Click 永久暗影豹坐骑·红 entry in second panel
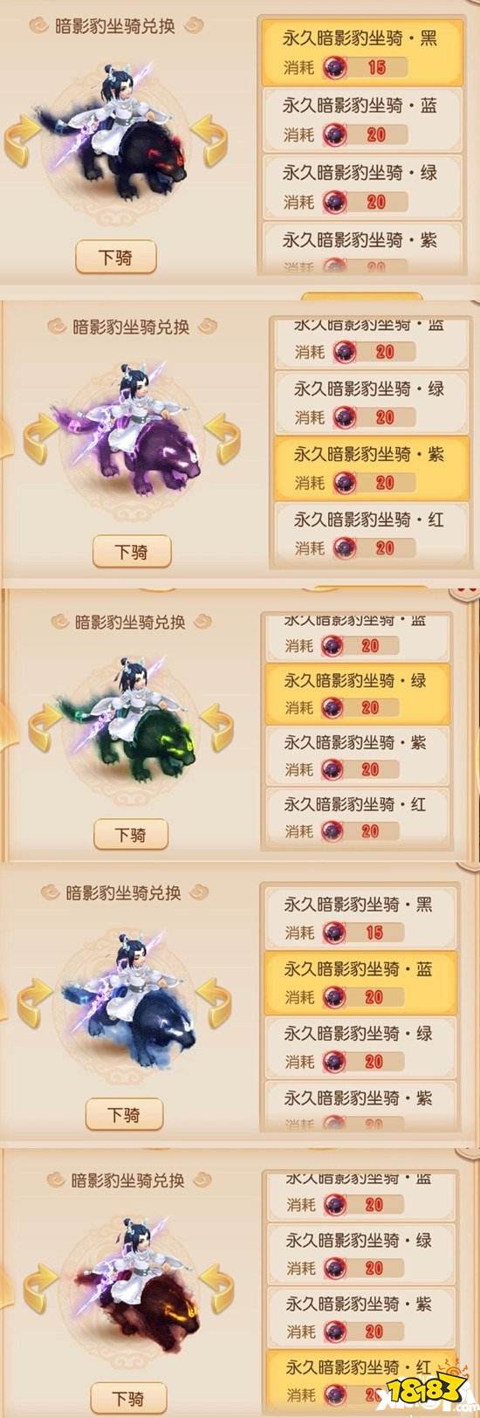Viewport: 480px width, 1418px height. point(371,533)
